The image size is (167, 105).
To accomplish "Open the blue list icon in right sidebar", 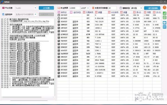I will [x=164, y=27].
